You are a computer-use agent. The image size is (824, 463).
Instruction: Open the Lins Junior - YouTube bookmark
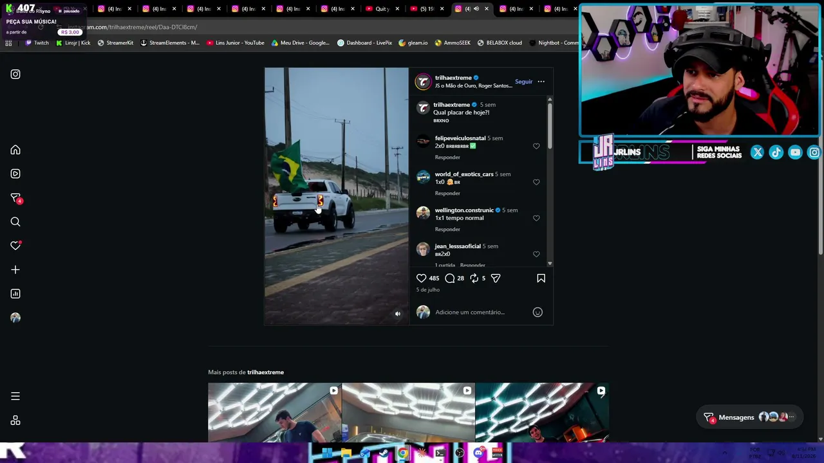(236, 43)
